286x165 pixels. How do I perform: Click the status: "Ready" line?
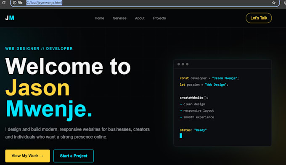[193, 130]
